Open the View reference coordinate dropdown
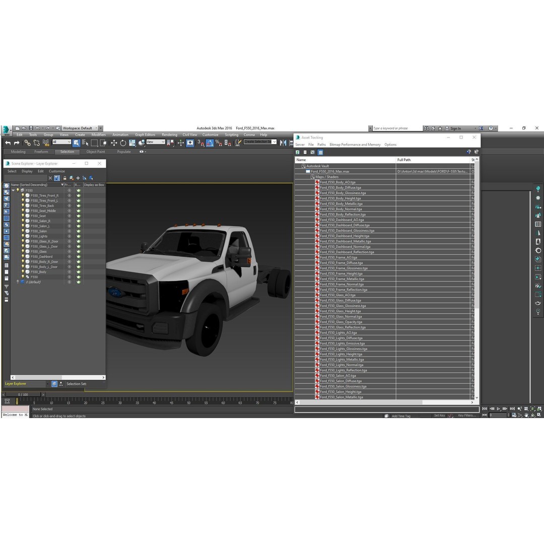 click(156, 142)
